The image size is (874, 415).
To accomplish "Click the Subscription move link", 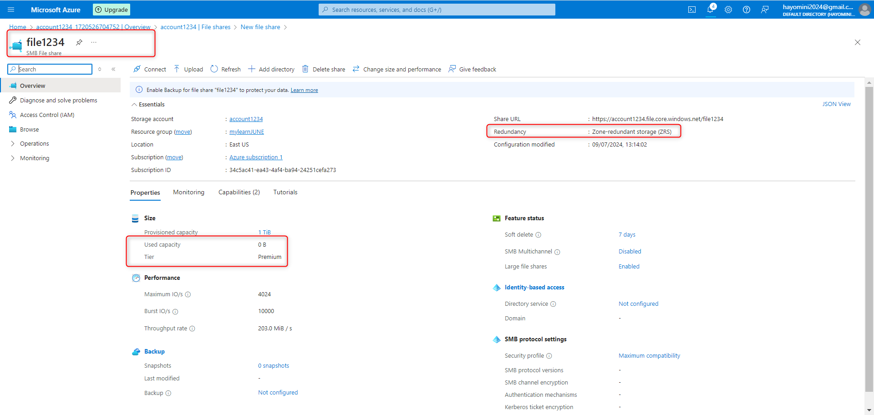I will [174, 157].
